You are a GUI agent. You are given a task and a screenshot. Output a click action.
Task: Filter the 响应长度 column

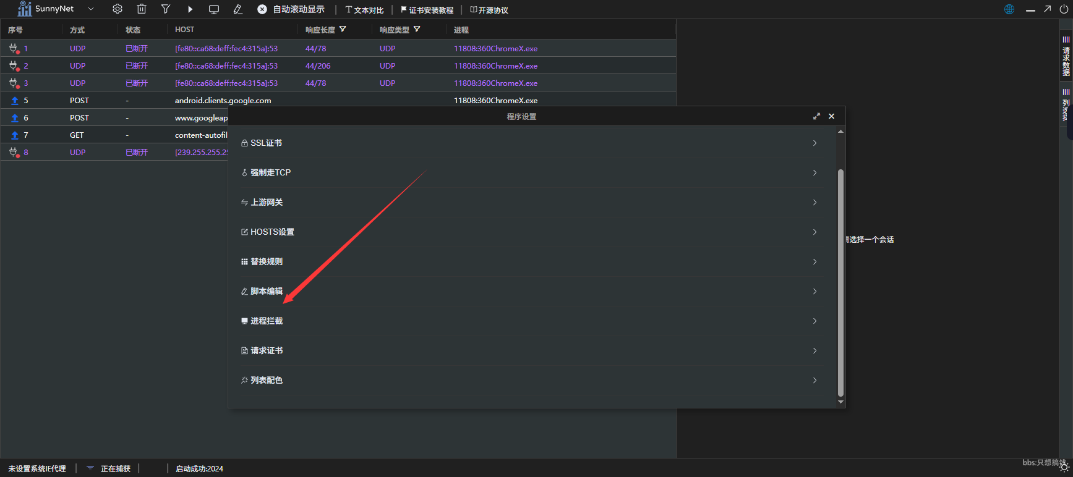click(x=343, y=29)
